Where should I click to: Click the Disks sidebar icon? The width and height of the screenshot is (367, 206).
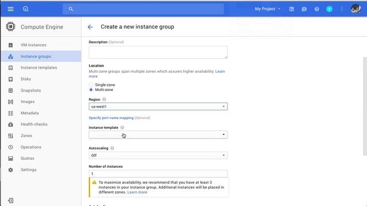pyautogui.click(x=10, y=79)
